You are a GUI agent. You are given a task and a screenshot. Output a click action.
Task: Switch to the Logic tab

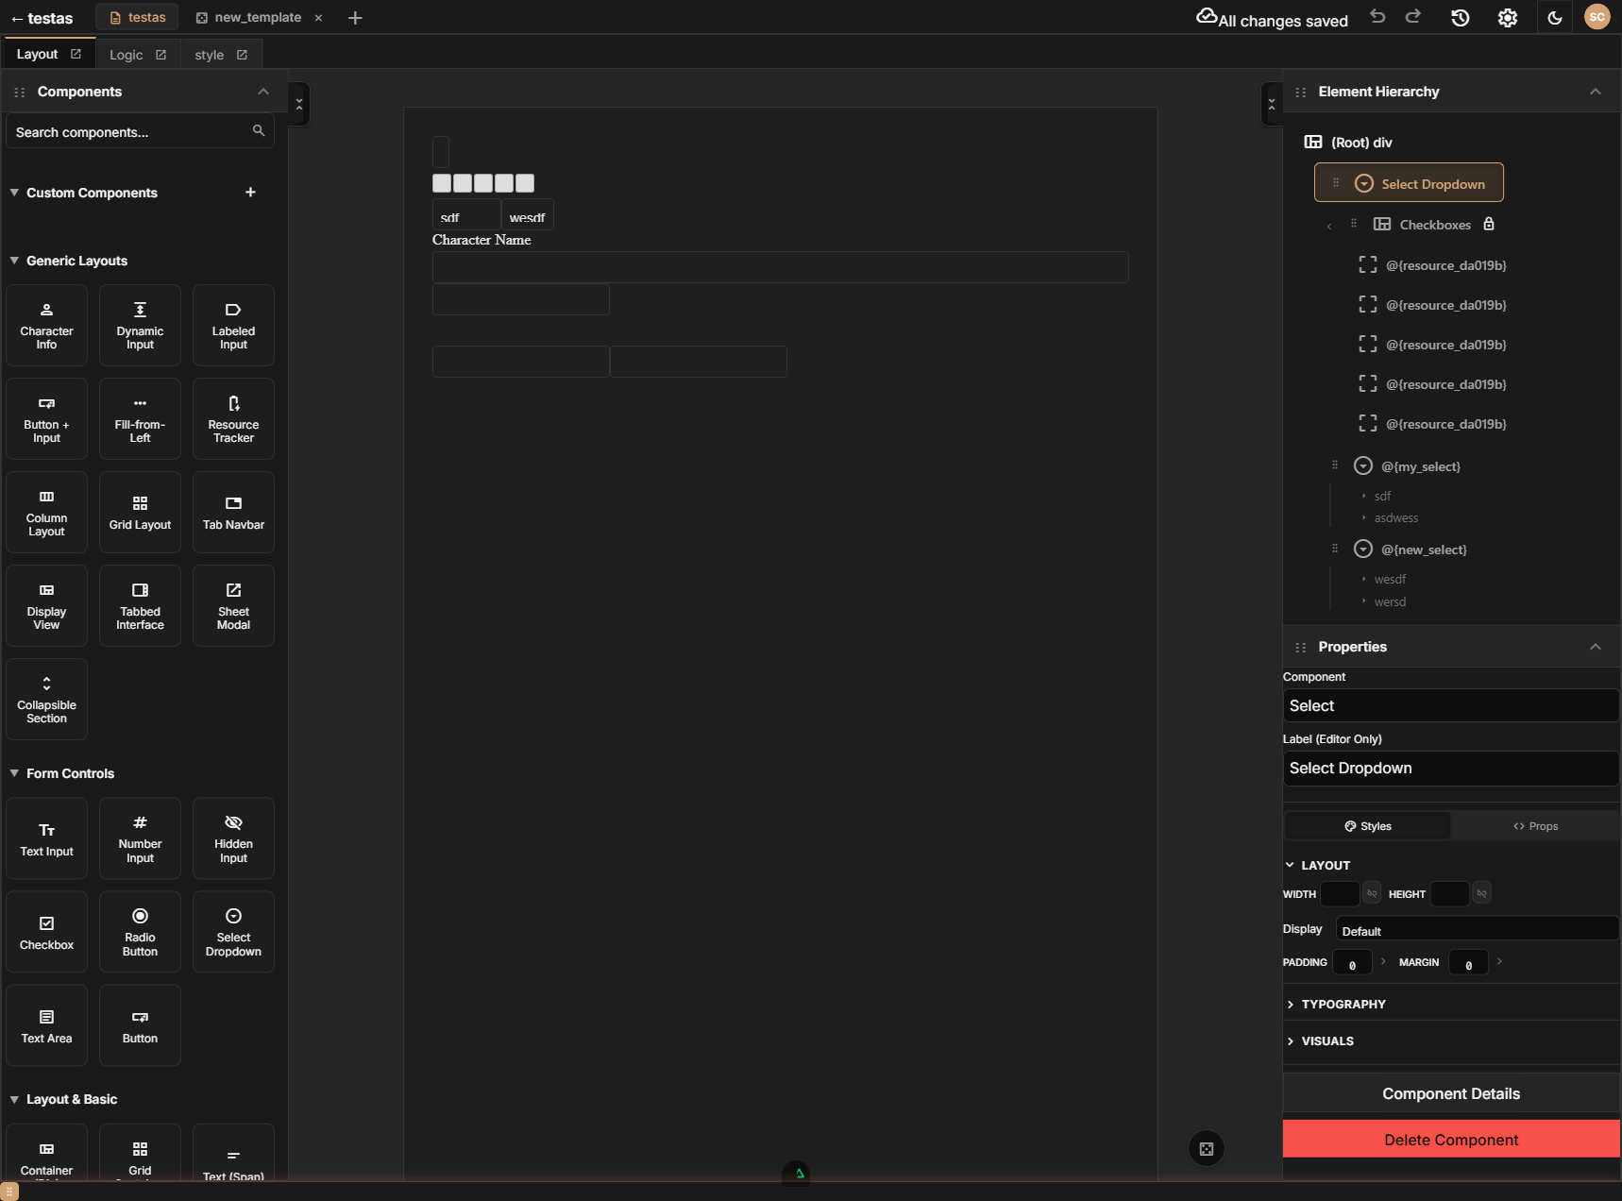[126, 54]
